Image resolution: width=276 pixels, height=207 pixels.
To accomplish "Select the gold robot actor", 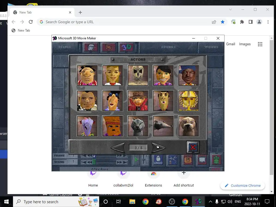I will [x=188, y=101].
